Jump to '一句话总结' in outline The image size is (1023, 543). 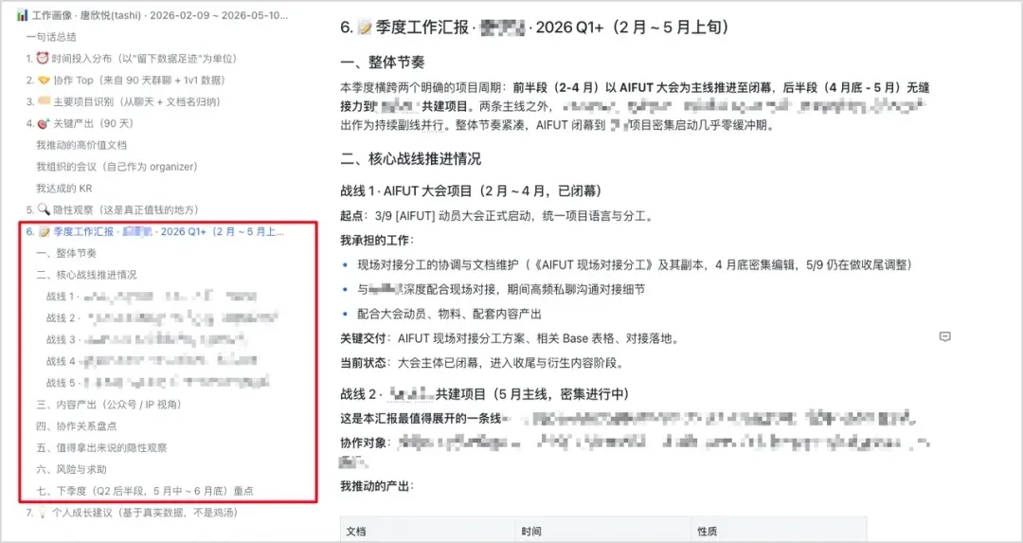pos(51,37)
